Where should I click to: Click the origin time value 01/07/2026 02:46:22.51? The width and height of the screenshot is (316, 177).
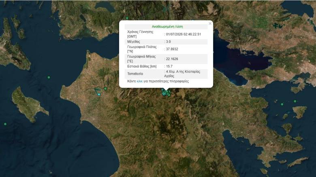click(184, 34)
